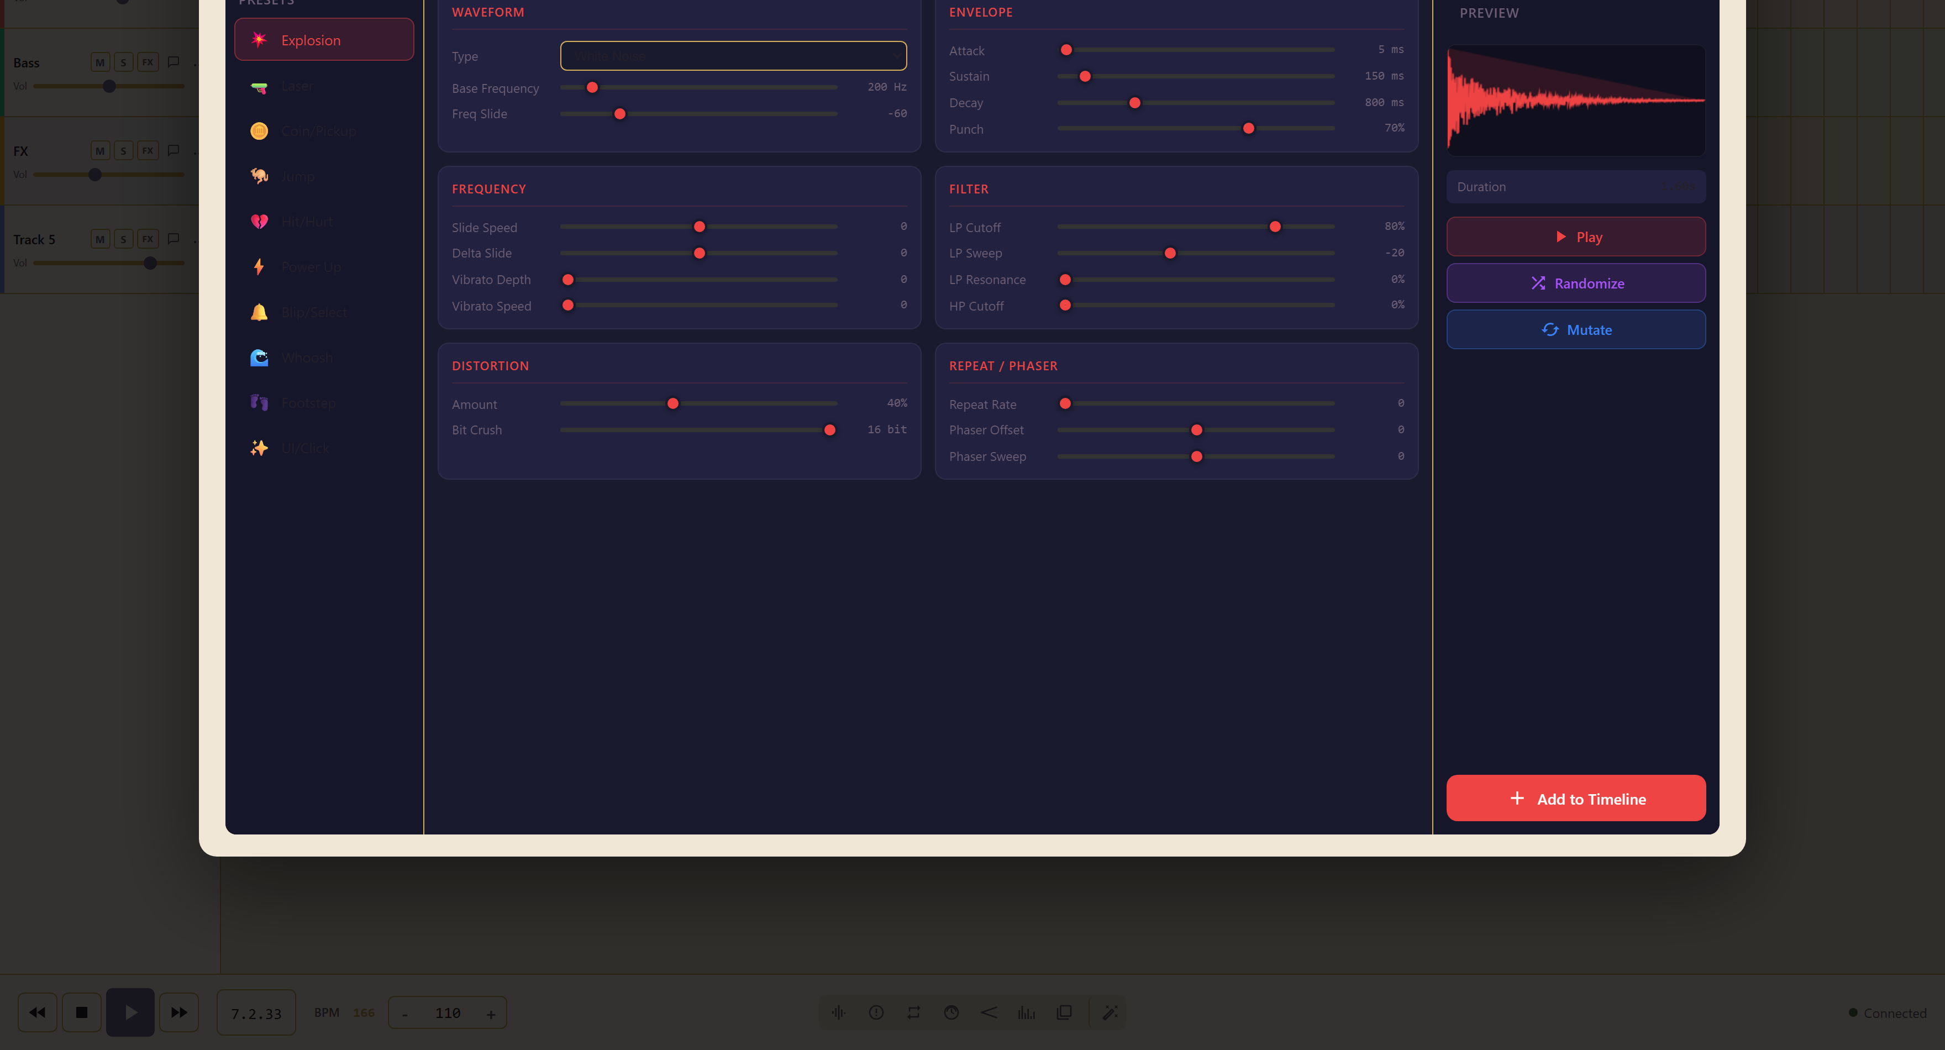Open comment icon on Track 5

[174, 239]
